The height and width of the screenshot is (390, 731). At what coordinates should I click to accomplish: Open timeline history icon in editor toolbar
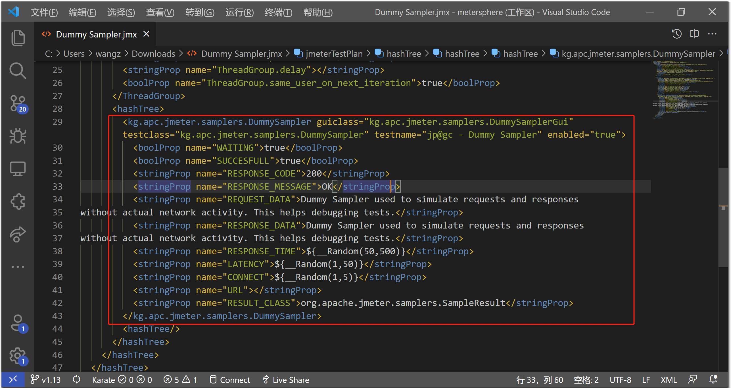[x=676, y=34]
